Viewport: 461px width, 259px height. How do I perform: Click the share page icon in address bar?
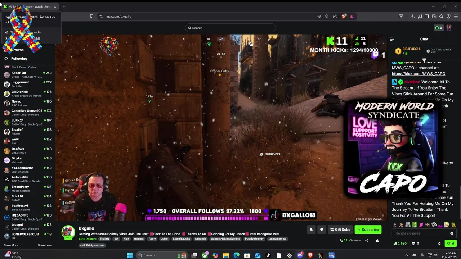[335, 16]
